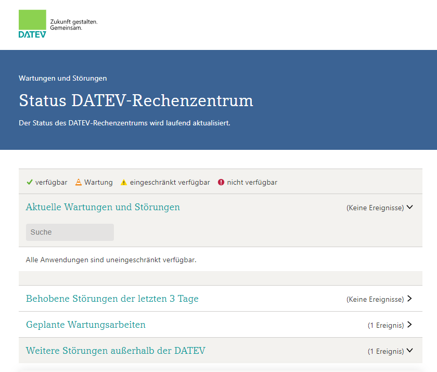The width and height of the screenshot is (437, 372).
Task: Collapse 'Aktuelle Wartungen und Störungen' chevron
Action: pyautogui.click(x=410, y=207)
